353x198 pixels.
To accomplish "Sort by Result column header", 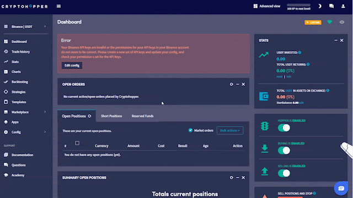I will [183, 146].
